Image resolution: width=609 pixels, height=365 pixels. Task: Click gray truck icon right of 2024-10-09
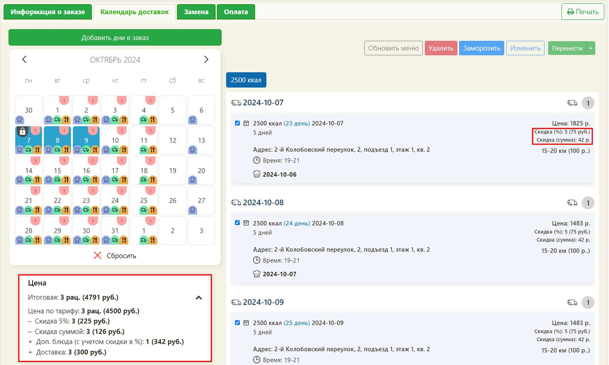(x=572, y=303)
